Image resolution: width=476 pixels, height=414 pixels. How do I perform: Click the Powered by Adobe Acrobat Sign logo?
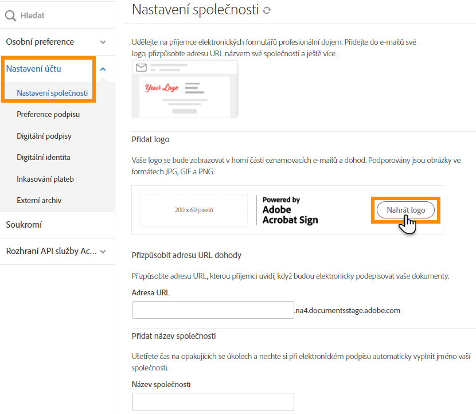point(290,210)
